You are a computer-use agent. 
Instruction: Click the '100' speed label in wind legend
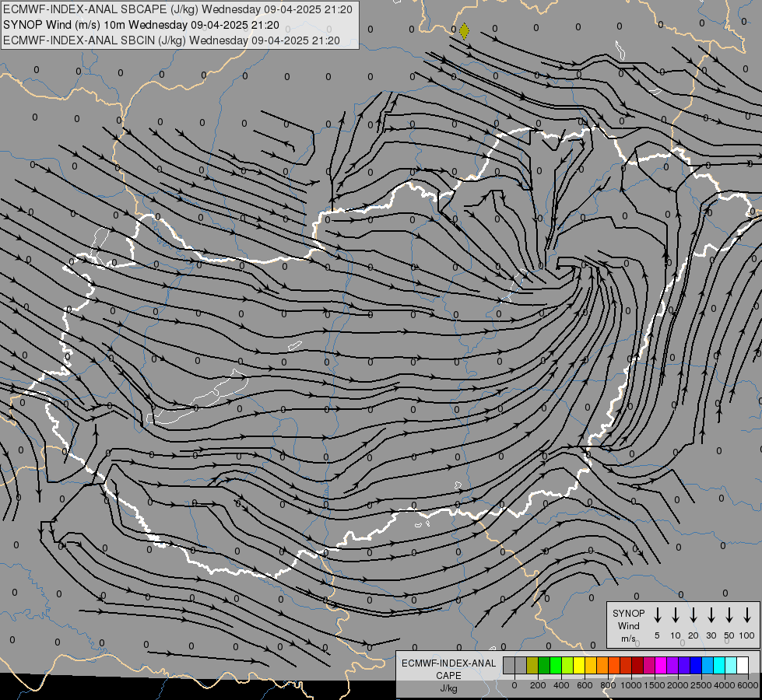747,635
